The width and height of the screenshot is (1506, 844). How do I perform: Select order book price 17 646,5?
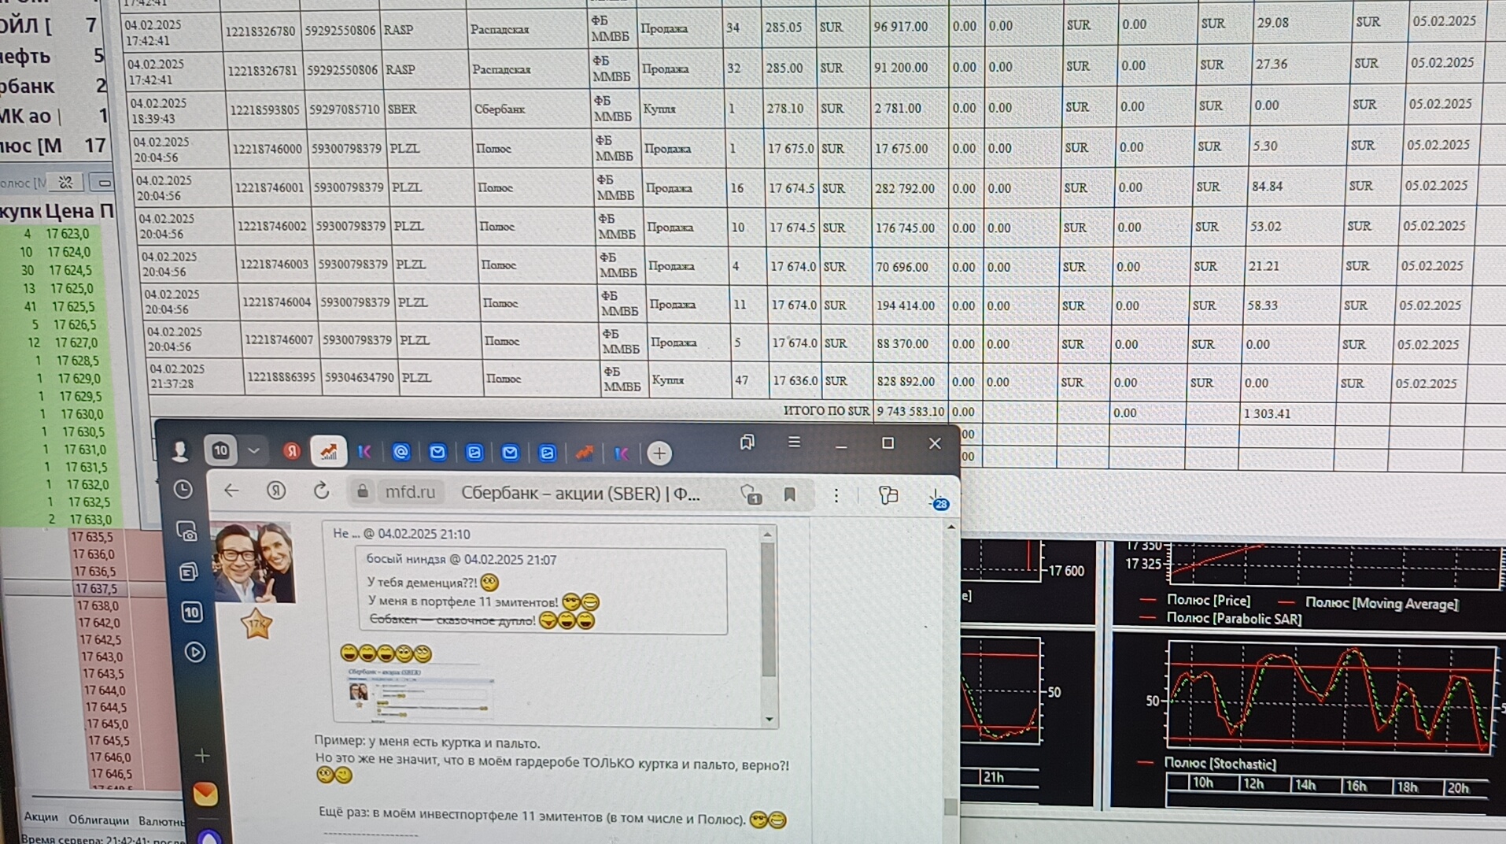pos(111,774)
